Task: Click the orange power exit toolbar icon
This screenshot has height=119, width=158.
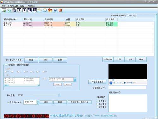Action: coord(60,10)
